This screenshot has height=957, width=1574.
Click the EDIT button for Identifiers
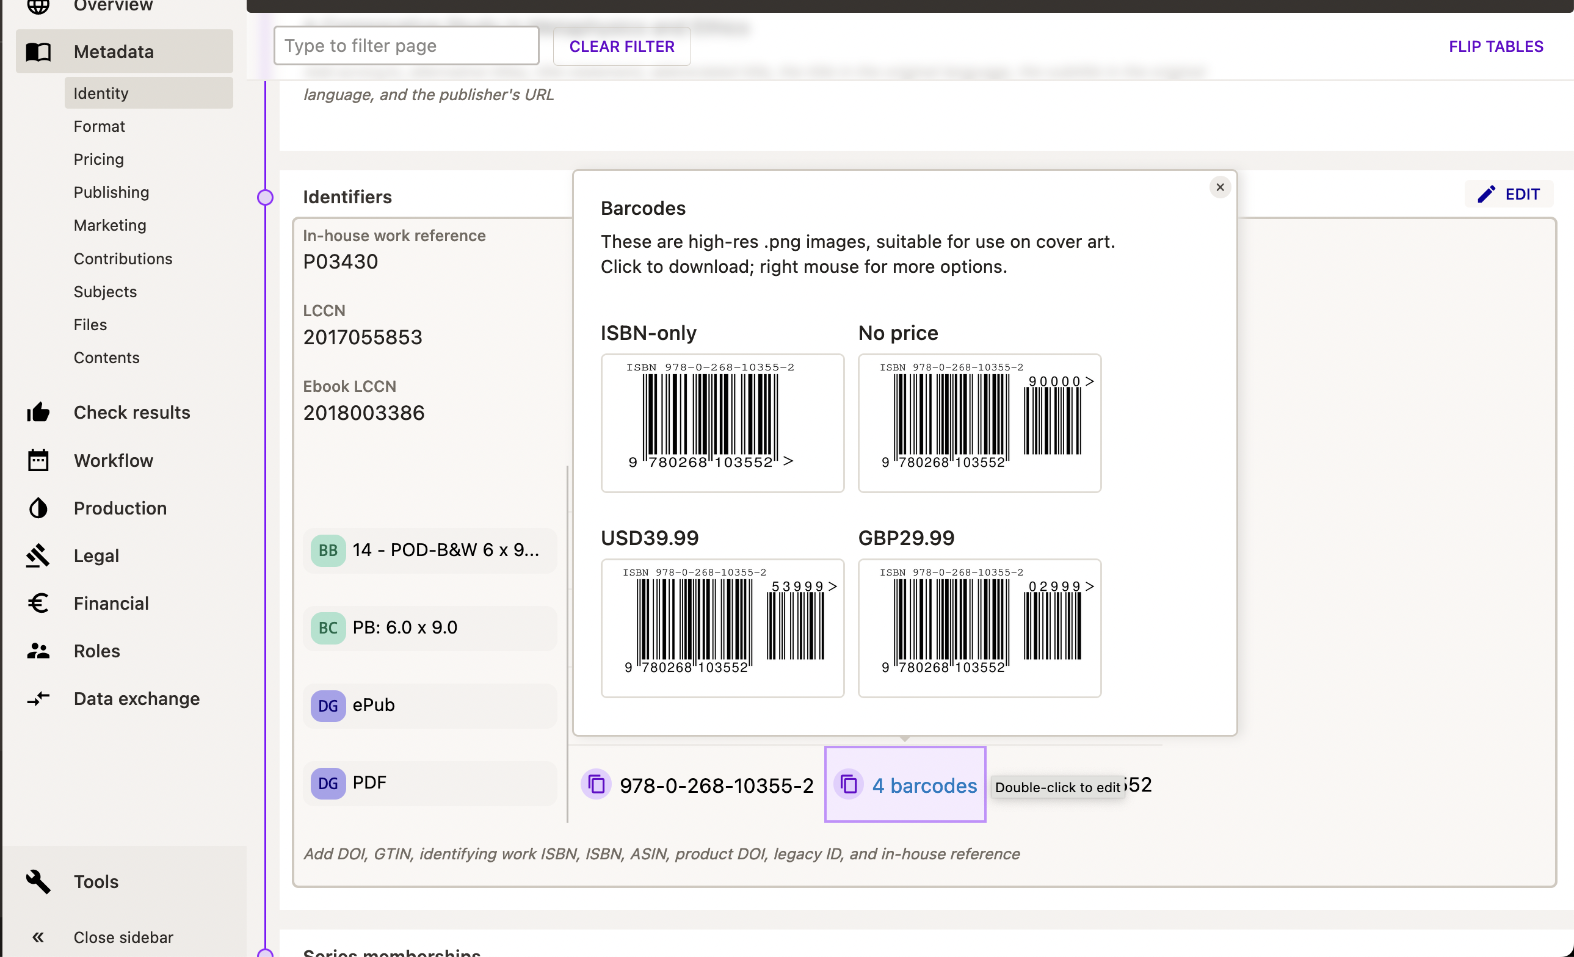pos(1509,194)
